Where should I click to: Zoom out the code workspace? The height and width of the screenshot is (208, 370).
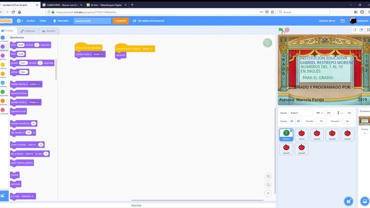pos(268,185)
